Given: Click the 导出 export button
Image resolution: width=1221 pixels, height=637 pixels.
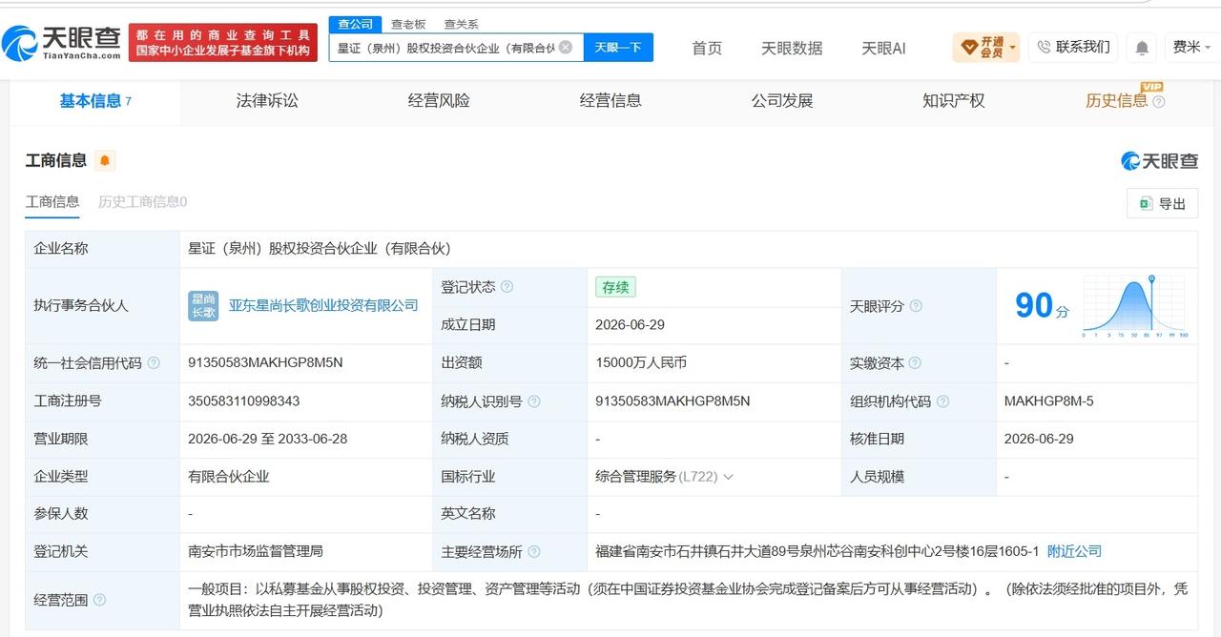Looking at the screenshot, I should click(1162, 203).
